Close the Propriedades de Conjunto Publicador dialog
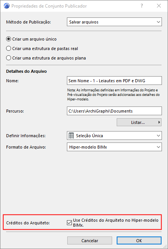 click(159, 6)
